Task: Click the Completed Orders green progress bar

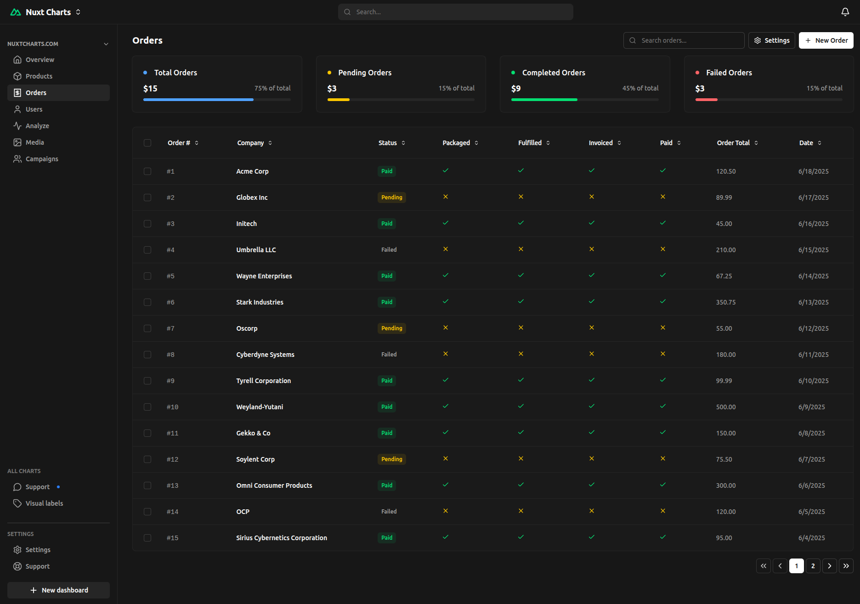Action: pyautogui.click(x=544, y=100)
